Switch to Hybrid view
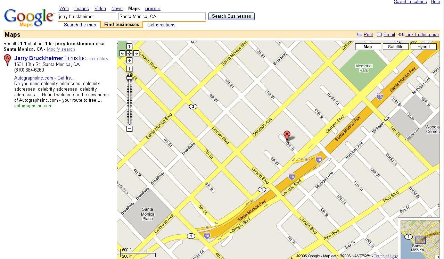This screenshot has width=444, height=259. (x=424, y=47)
